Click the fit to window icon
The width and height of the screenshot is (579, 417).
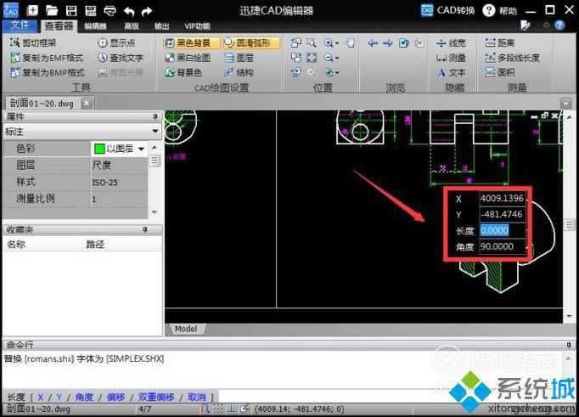(312, 58)
